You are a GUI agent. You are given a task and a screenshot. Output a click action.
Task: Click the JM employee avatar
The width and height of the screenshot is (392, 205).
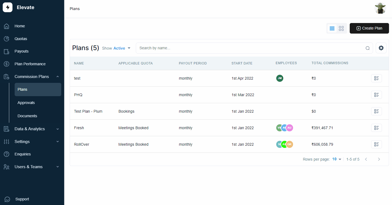[280, 78]
